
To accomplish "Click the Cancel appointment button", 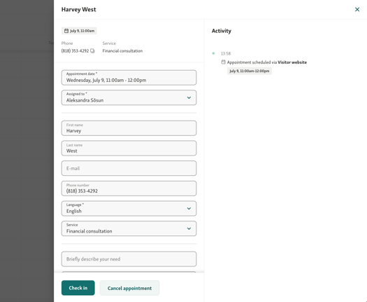I will click(129, 288).
